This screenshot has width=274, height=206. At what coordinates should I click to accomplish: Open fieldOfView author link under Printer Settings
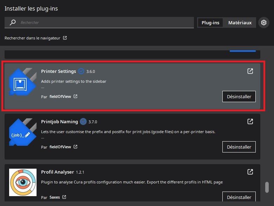(x=60, y=96)
